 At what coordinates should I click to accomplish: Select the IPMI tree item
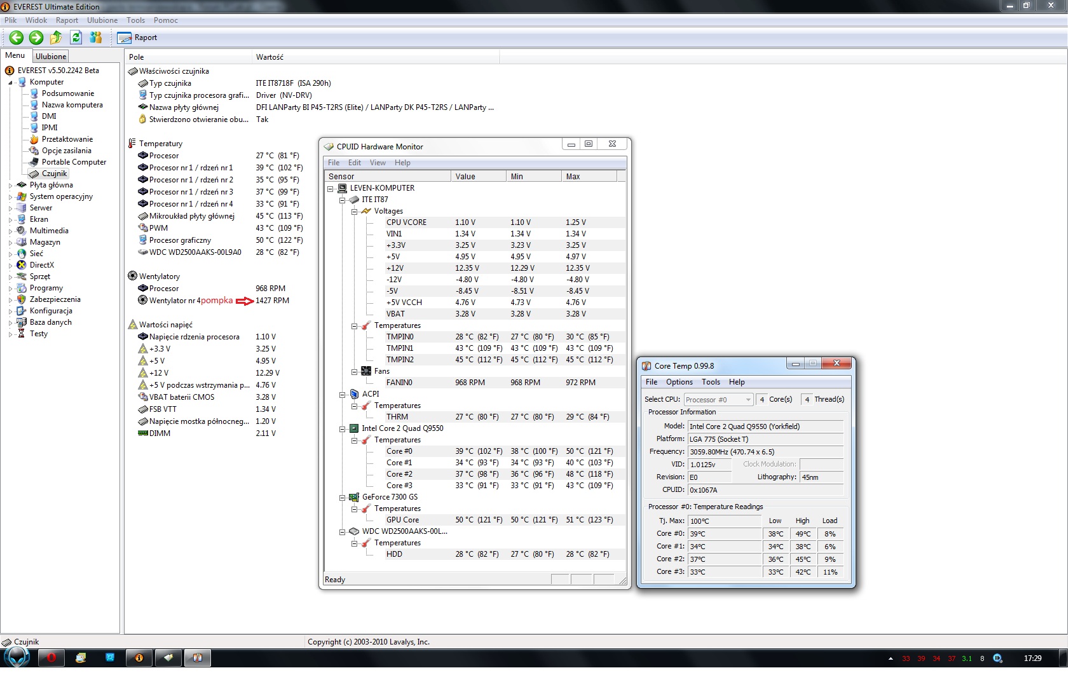(x=50, y=128)
